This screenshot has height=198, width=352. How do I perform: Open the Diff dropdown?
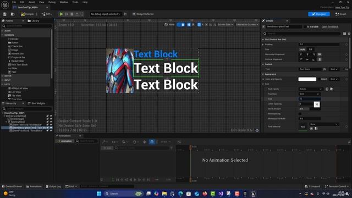47,14
